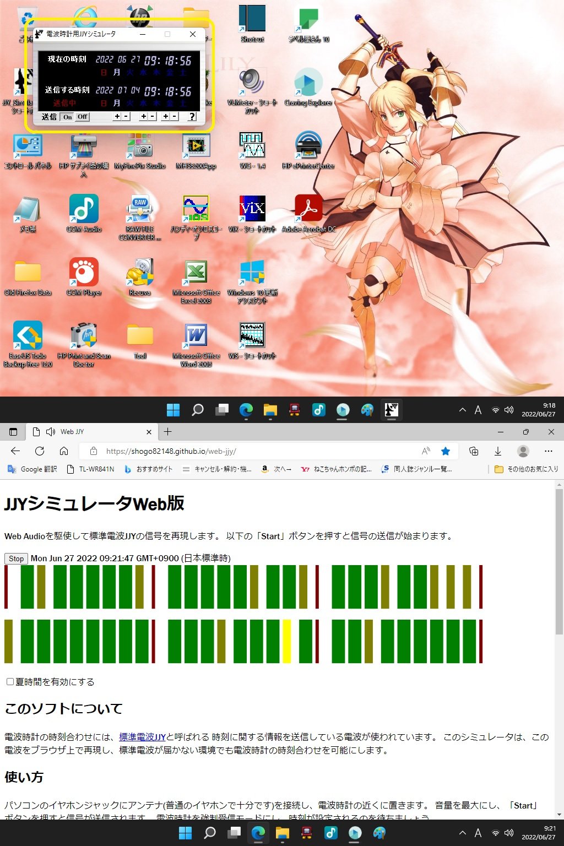
Task: Open Adobe Acrobat DC icon
Action: [x=308, y=214]
